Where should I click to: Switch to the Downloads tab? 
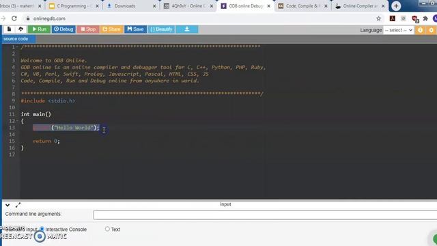click(130, 6)
